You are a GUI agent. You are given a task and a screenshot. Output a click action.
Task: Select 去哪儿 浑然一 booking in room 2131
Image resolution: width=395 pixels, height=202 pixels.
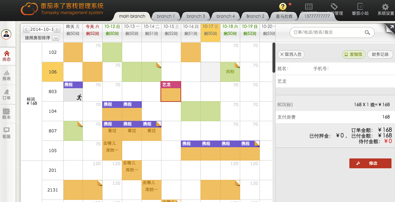tap(151, 190)
